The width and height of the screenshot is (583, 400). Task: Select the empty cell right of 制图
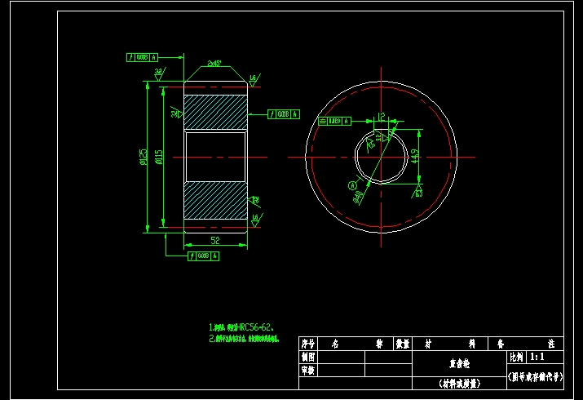[342, 358]
